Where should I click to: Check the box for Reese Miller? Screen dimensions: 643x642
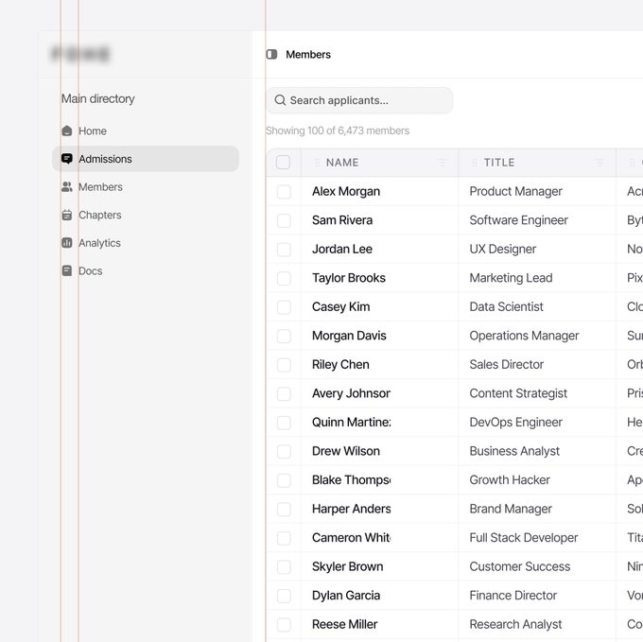tap(284, 624)
